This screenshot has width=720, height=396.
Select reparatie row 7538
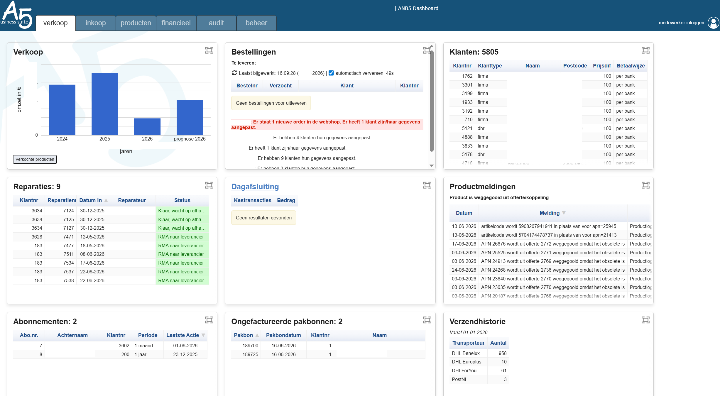pos(111,280)
